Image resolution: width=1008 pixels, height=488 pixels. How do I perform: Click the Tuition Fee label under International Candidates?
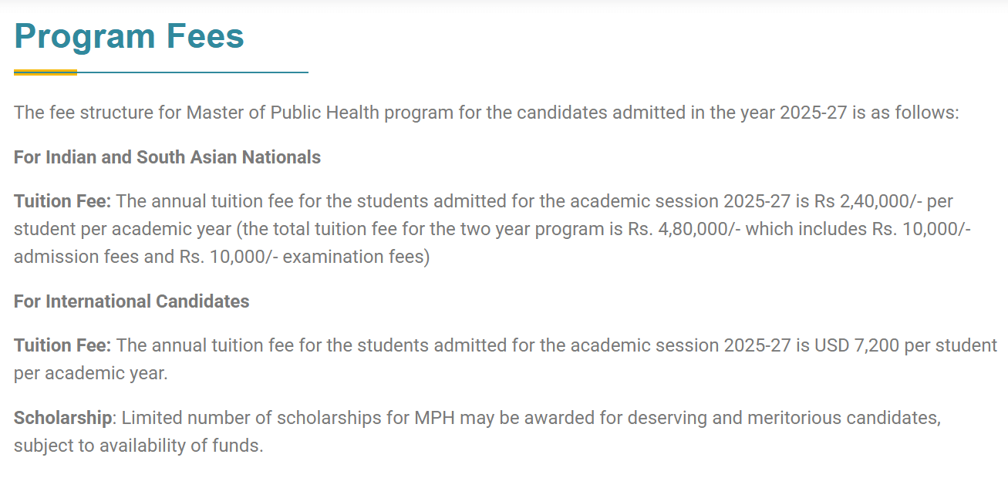pos(62,345)
